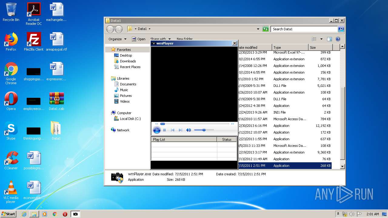Open Explorer help icon
This screenshot has height=218, width=388.
[338, 39]
